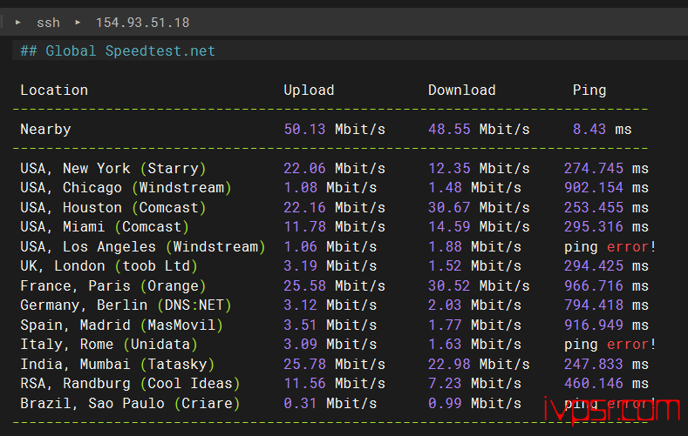Click Paris download 30.52

pos(449,285)
